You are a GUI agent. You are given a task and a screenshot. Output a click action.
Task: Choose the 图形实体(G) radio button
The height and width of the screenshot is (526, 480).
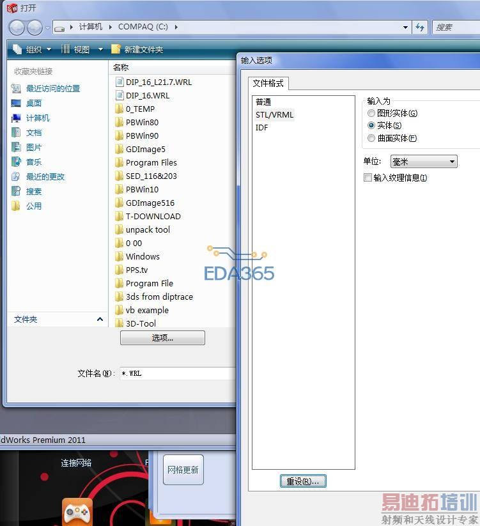(371, 113)
